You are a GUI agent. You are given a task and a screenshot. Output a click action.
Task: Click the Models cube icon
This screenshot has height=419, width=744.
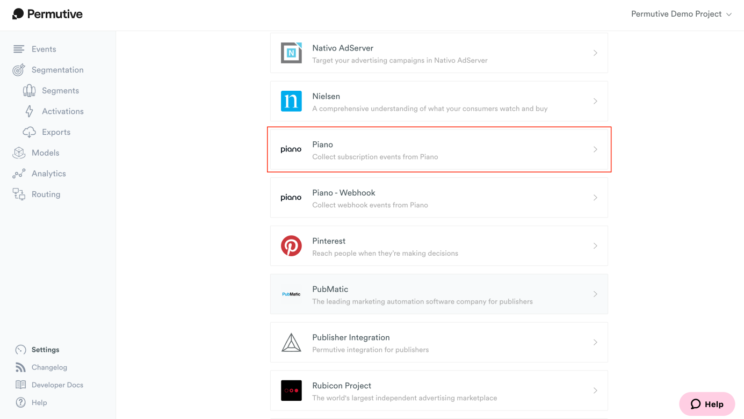19,153
